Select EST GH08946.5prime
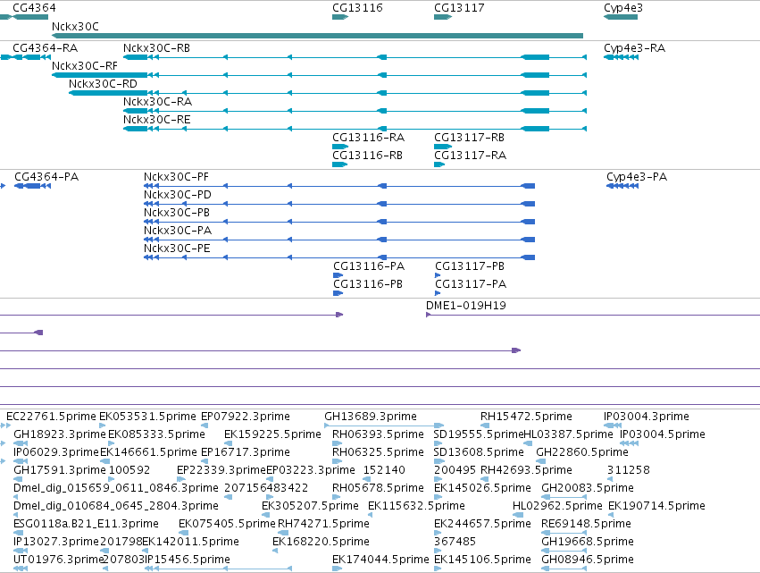This screenshot has height=573, width=760. (588, 560)
